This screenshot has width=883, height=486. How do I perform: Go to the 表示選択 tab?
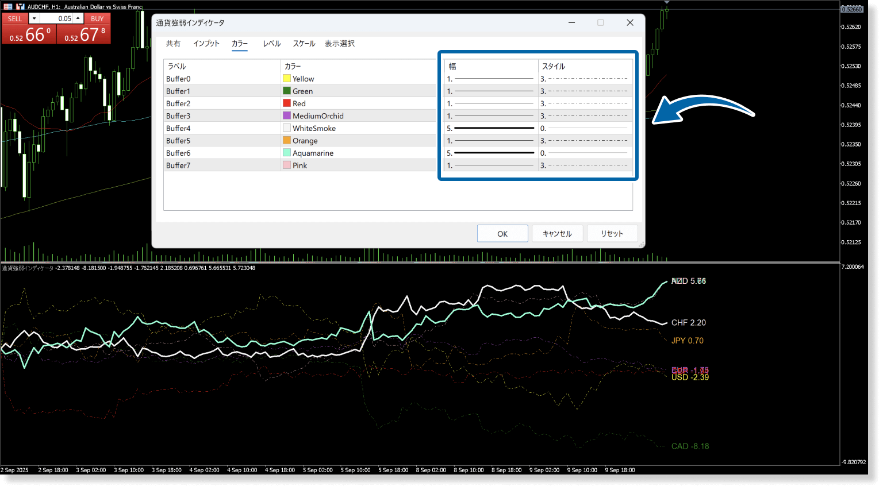coord(339,44)
